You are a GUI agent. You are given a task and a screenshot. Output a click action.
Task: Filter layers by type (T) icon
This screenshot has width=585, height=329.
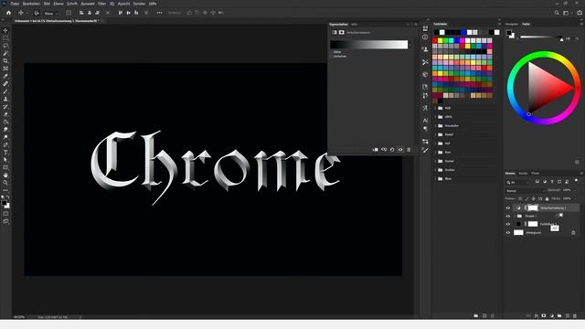552,182
